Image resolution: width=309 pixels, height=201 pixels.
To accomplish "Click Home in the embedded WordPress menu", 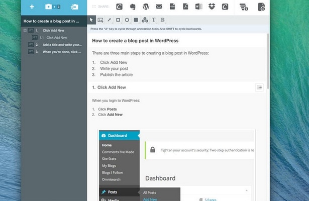I will point(107,145).
